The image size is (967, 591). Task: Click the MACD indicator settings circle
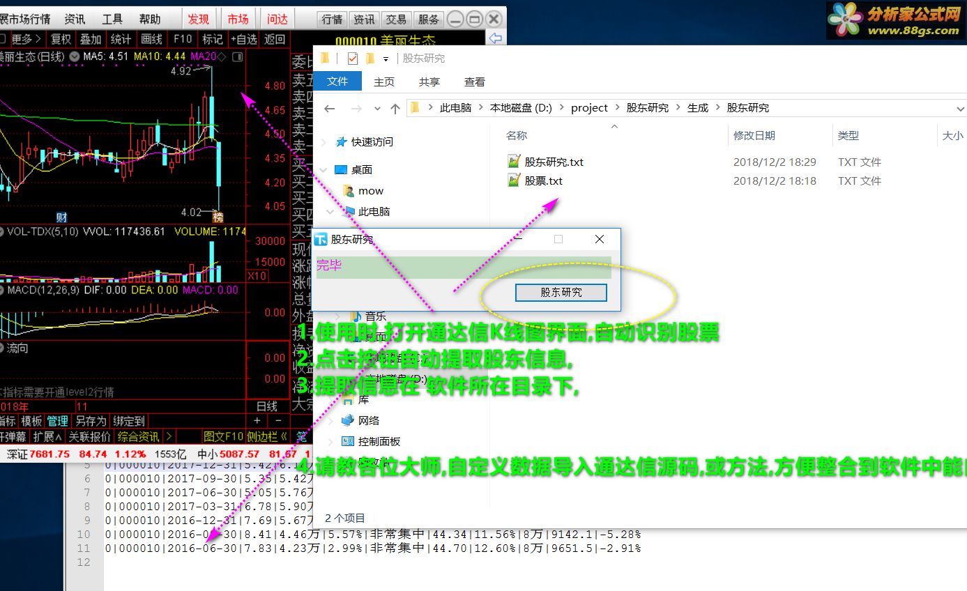2,289
